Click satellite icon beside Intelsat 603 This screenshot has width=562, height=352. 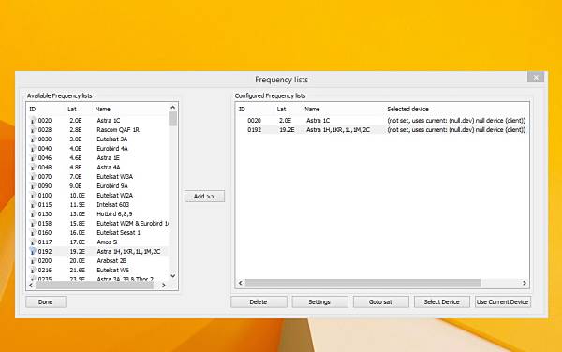(33, 204)
